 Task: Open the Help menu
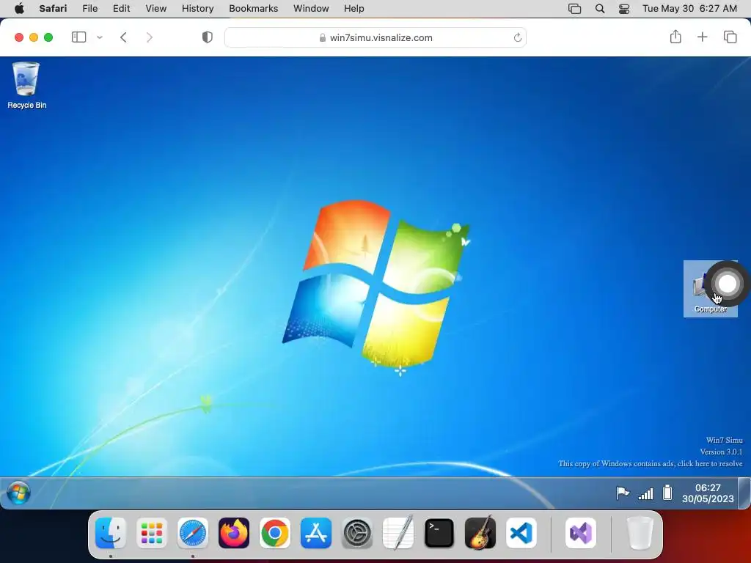coord(354,8)
